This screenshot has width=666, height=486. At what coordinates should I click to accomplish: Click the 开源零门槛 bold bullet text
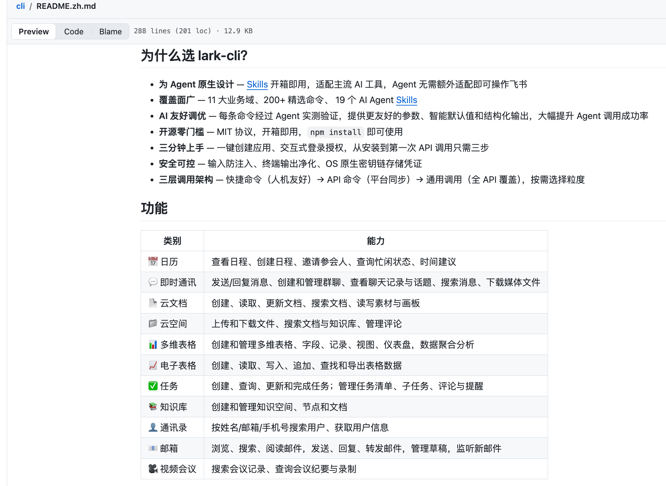[182, 132]
